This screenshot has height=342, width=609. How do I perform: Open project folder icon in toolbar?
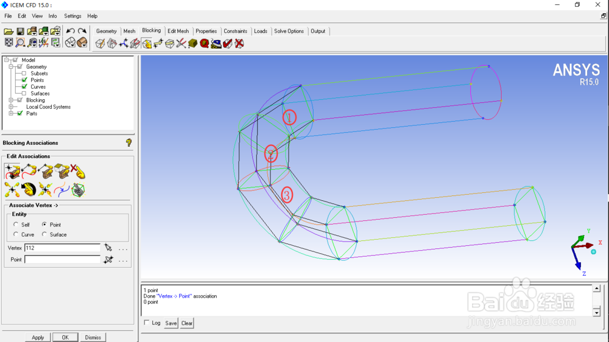(9, 31)
